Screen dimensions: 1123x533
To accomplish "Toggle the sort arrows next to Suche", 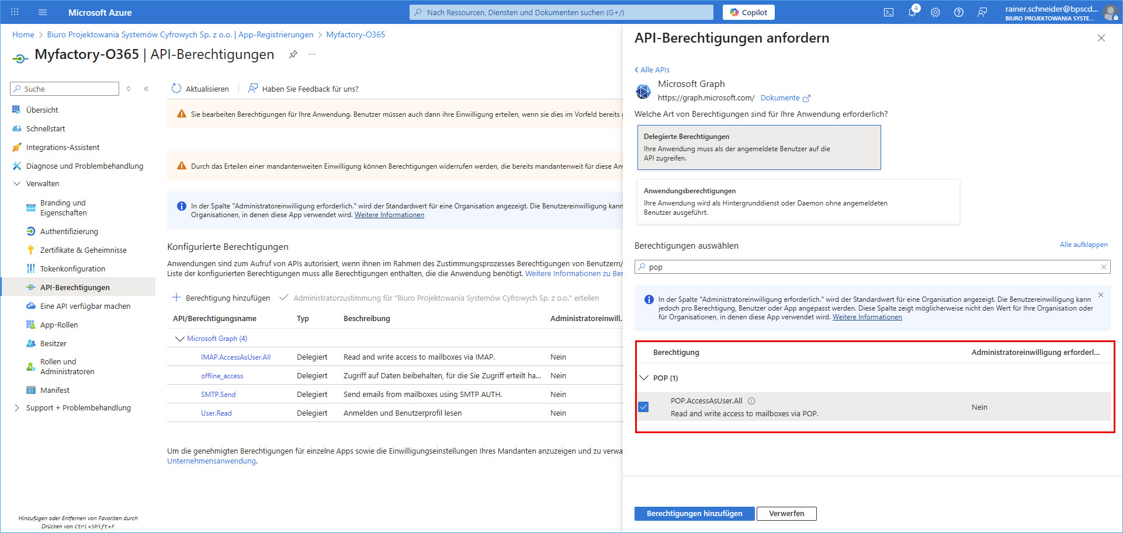I will pos(129,89).
